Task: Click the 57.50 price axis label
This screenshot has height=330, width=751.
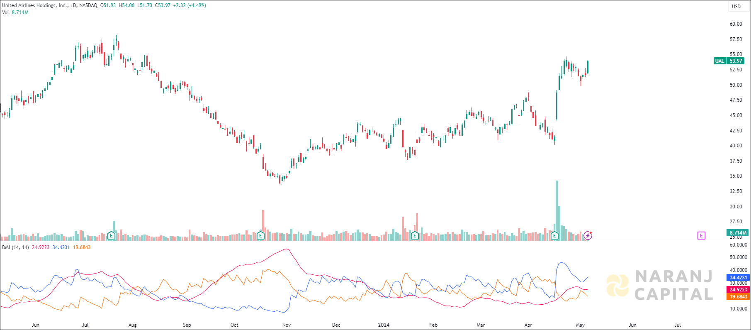Action: click(736, 39)
